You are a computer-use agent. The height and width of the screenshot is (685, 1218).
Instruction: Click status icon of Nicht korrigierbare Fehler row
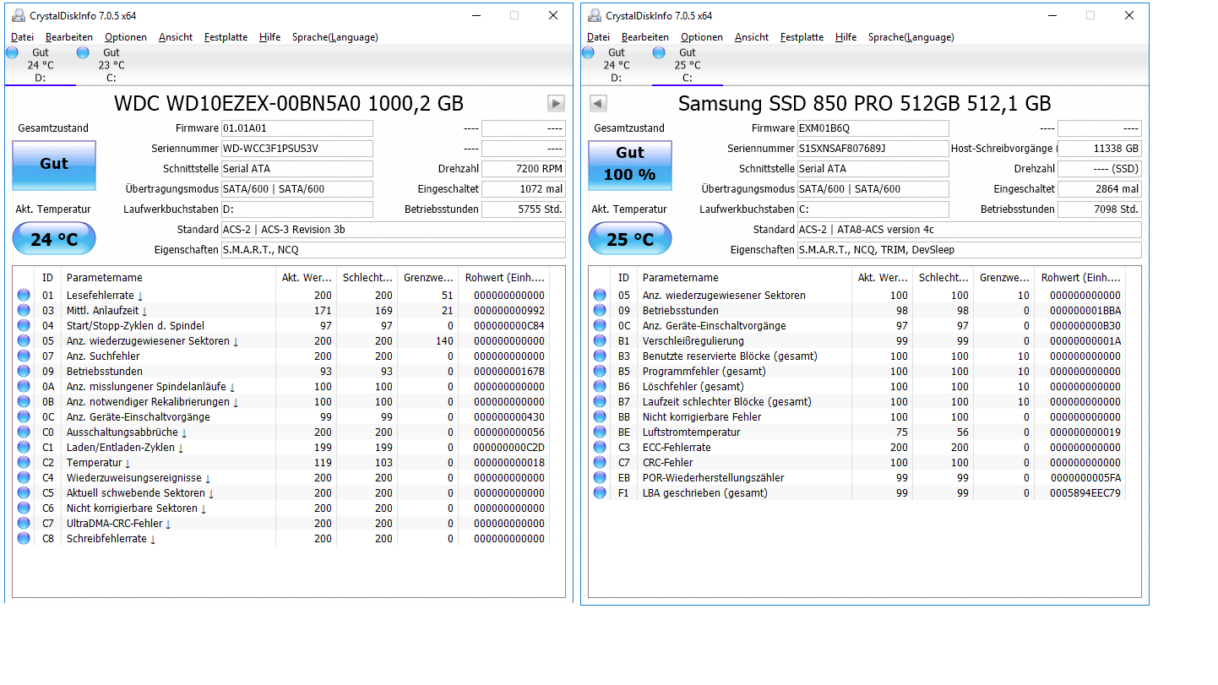(600, 417)
